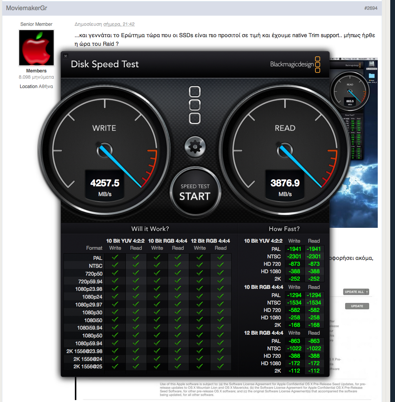Click the -1022 Read value in 12 Bit RGB
The height and width of the screenshot is (402, 395).
pyautogui.click(x=314, y=348)
